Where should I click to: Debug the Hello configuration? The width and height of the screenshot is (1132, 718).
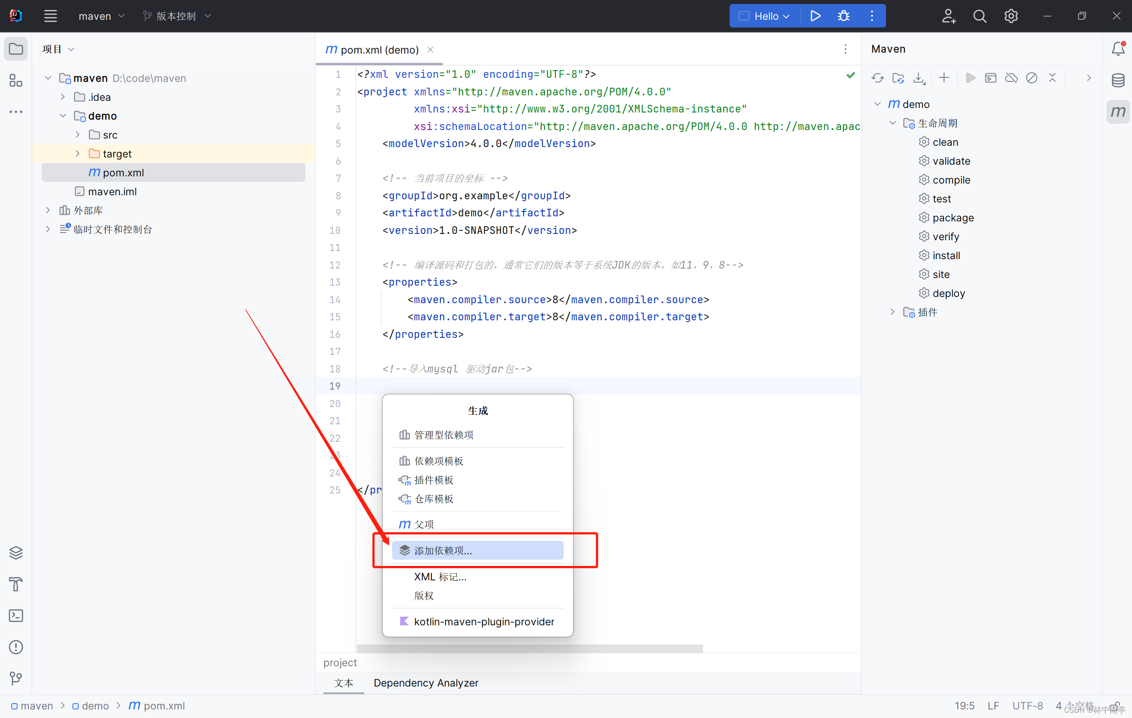pyautogui.click(x=843, y=16)
